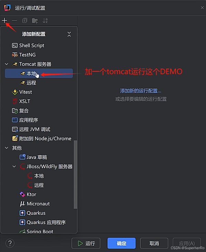
Task: Collapse the 其他 group chevron
Action: click(7, 148)
